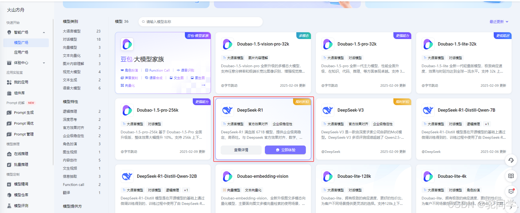Click the DeepSeek-V3 whale logo
This screenshot has height=213, width=520.
pyautogui.click(x=328, y=110)
